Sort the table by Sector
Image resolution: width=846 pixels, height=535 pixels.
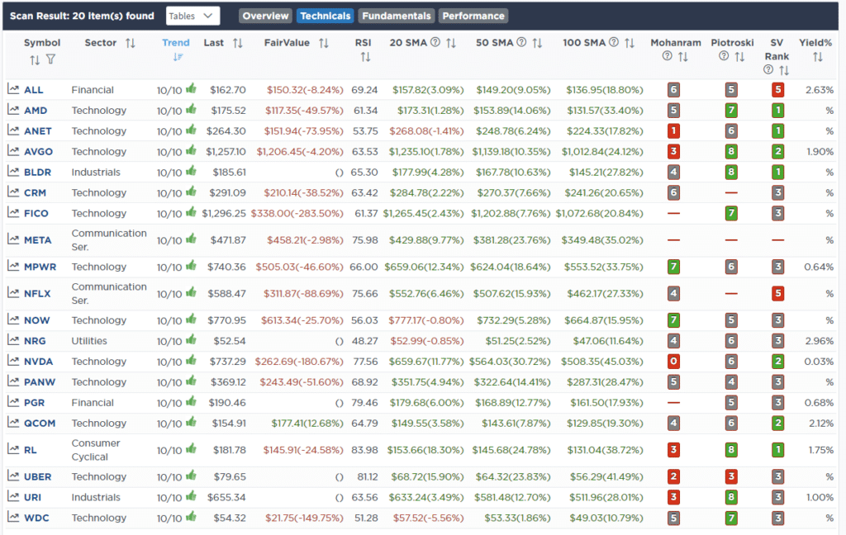130,43
